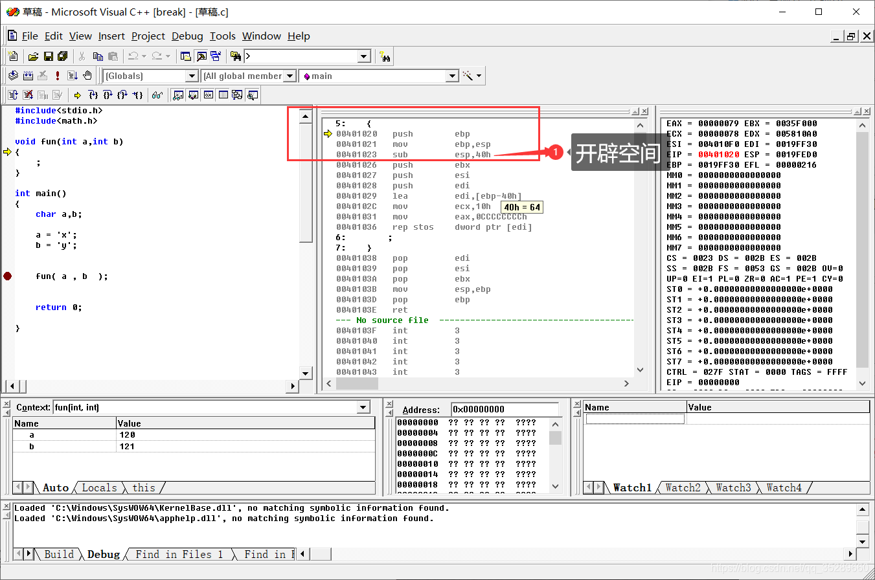Viewport: 875px width, 580px height.
Task: Toggle the Registers window button
Action: pyautogui.click(x=209, y=95)
